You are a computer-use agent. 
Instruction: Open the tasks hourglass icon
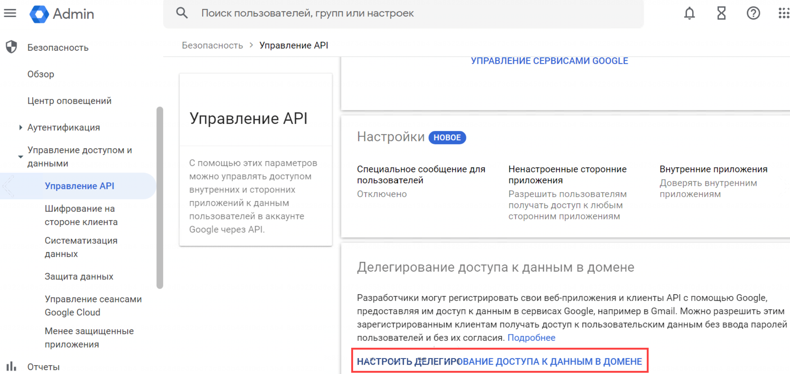coord(721,13)
